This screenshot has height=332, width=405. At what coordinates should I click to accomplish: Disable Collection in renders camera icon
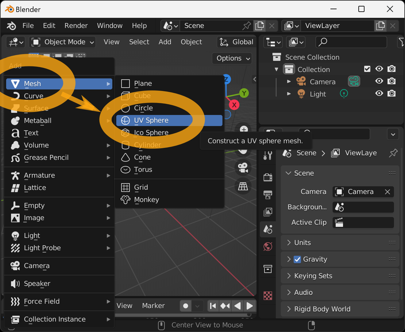click(x=391, y=69)
